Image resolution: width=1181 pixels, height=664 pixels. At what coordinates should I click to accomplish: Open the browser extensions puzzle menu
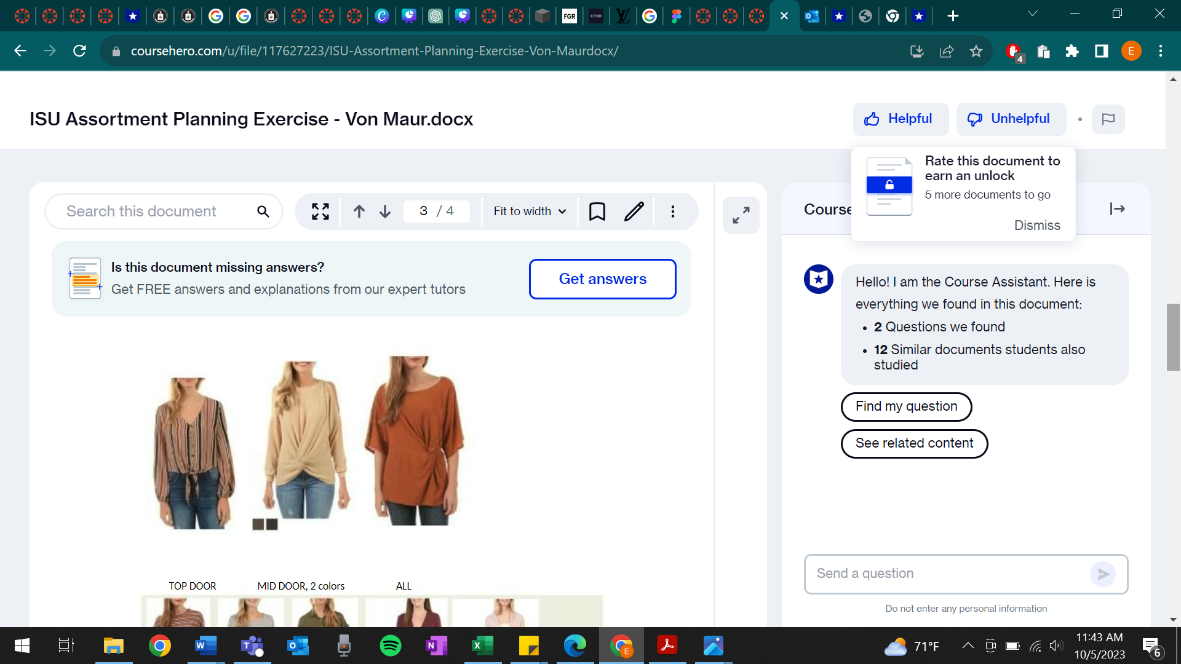click(1072, 52)
